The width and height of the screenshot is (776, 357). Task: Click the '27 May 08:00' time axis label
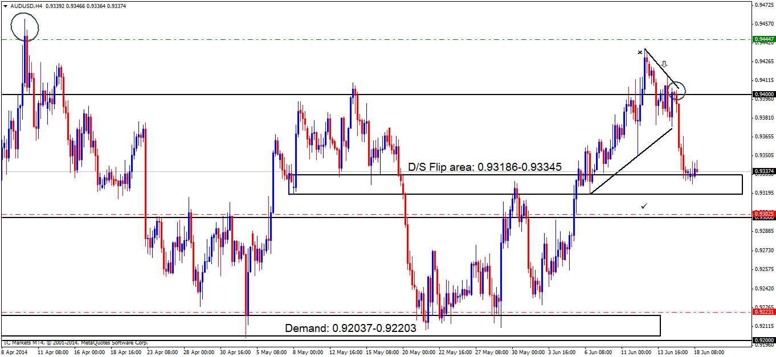[493, 352]
